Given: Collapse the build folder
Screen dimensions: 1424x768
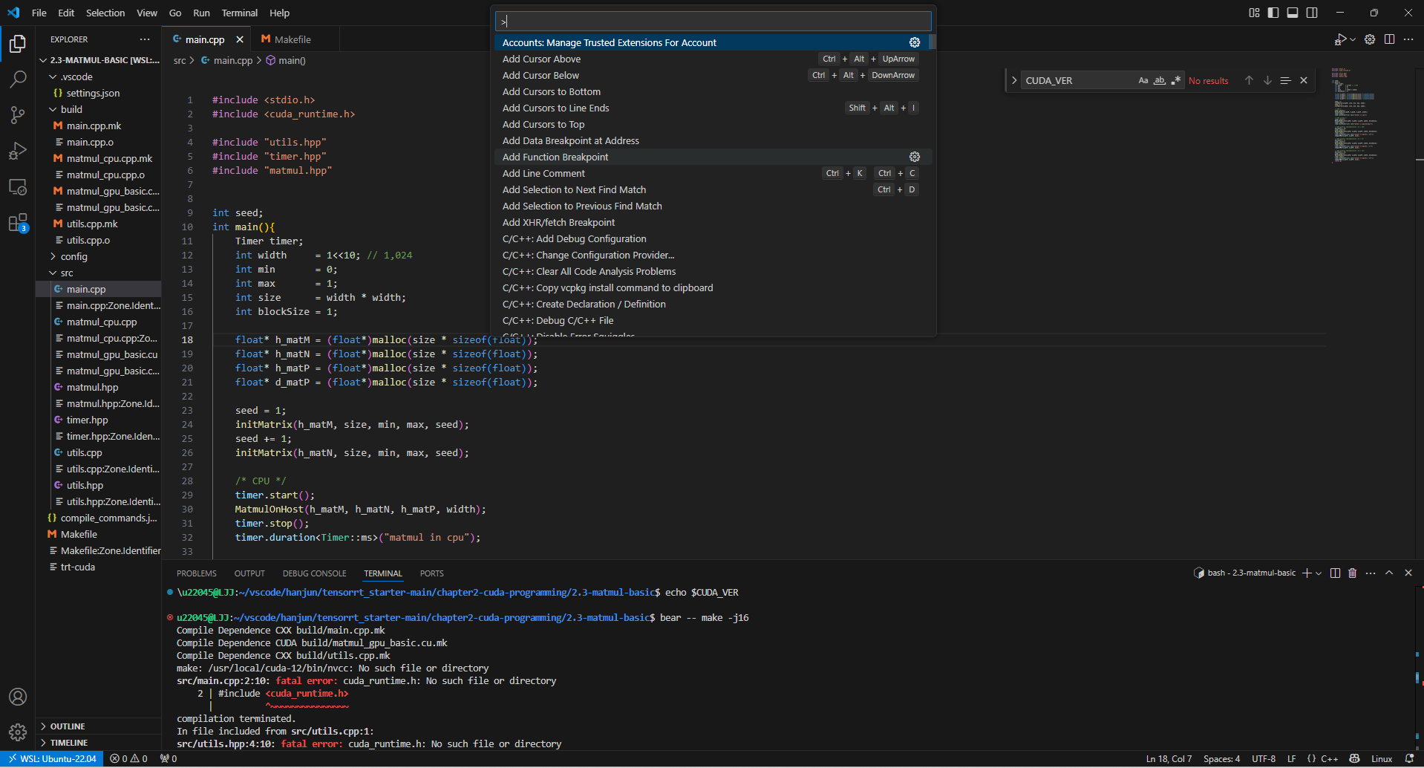Looking at the screenshot, I should pos(99,109).
